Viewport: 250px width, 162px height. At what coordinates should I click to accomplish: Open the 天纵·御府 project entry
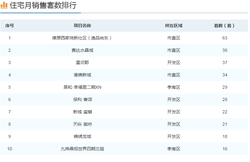pyautogui.click(x=82, y=124)
